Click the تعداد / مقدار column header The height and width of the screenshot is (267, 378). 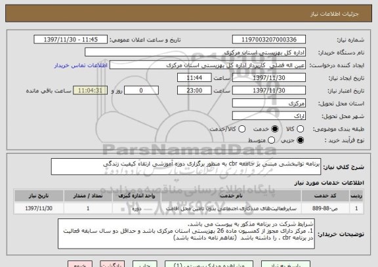(x=88, y=196)
